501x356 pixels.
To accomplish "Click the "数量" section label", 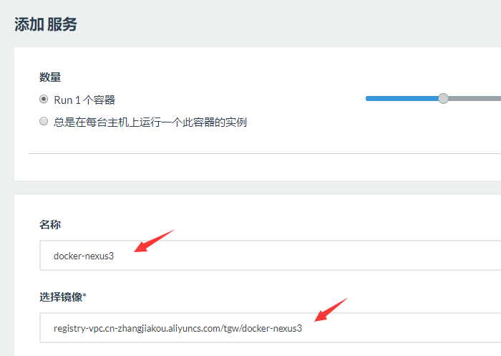I will 50,77.
